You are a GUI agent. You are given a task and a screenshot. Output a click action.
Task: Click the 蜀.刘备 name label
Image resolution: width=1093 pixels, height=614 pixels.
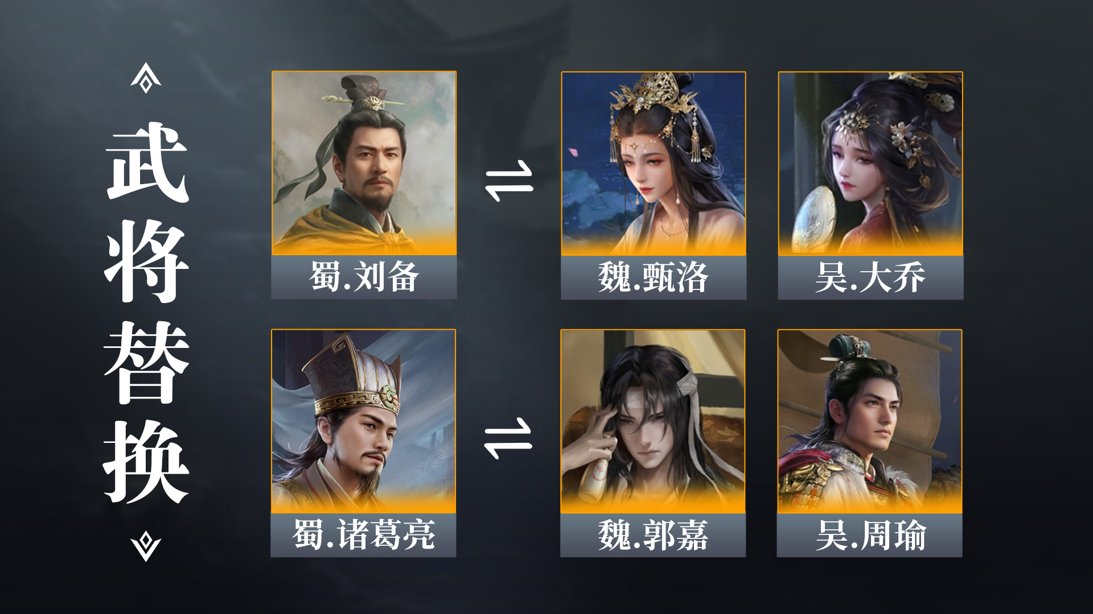point(364,277)
